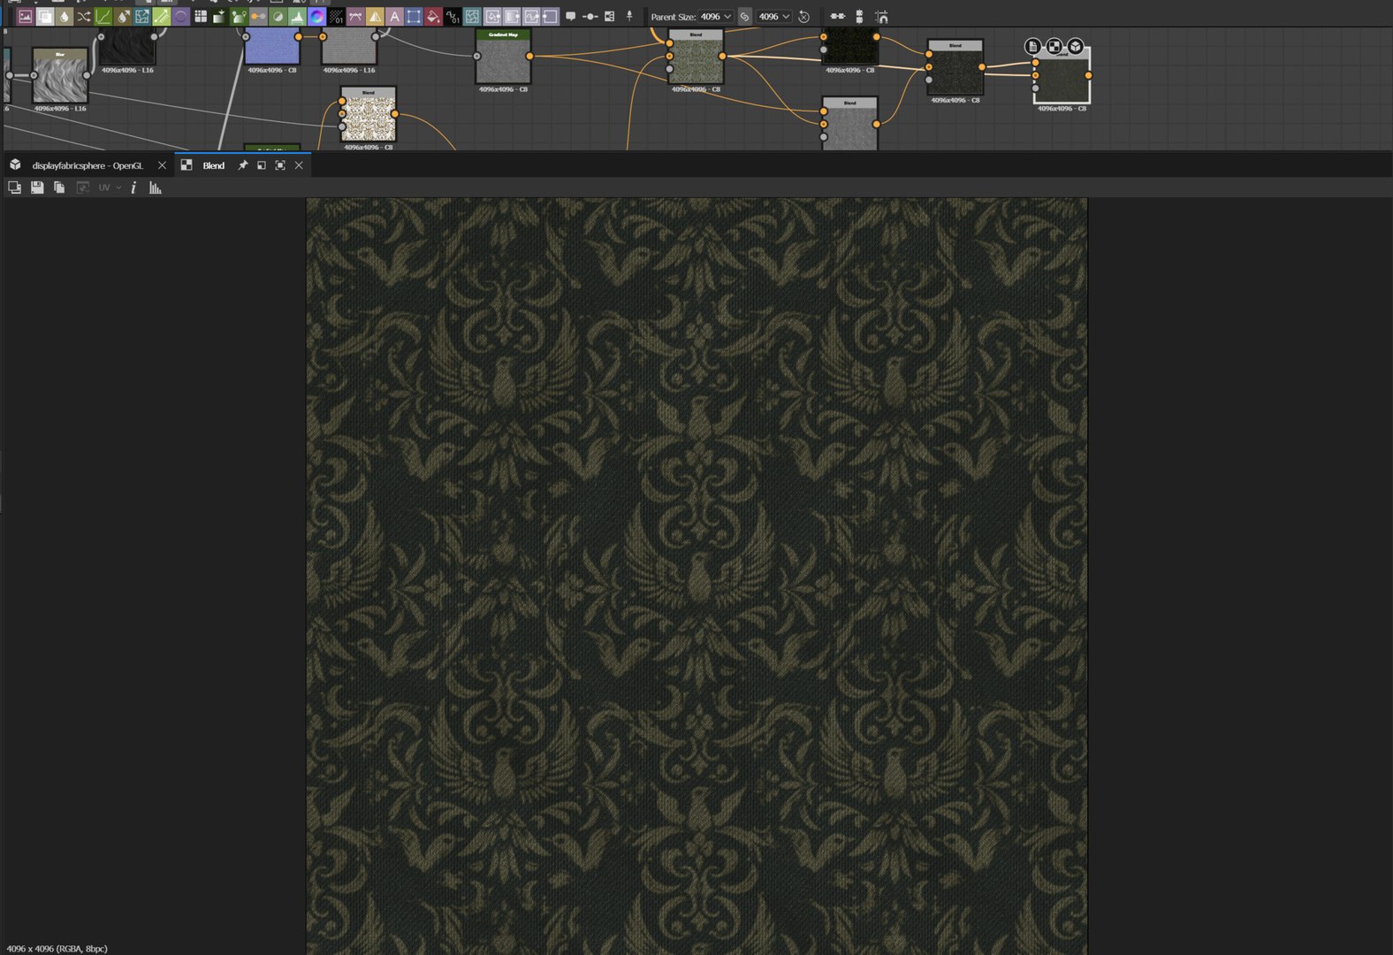
Task: Add a Transform 2D node via the dashed square icon
Action: (414, 17)
